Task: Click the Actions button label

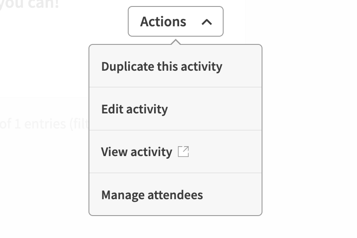Action: (x=163, y=22)
